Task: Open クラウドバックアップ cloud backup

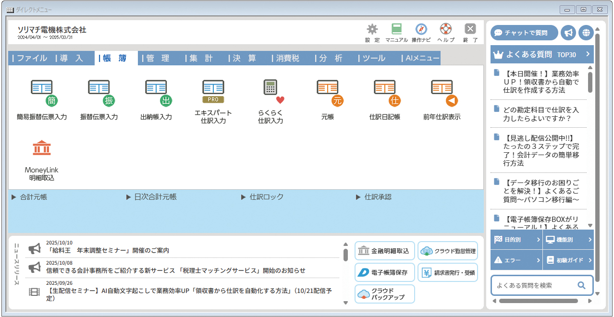Action: point(384,293)
